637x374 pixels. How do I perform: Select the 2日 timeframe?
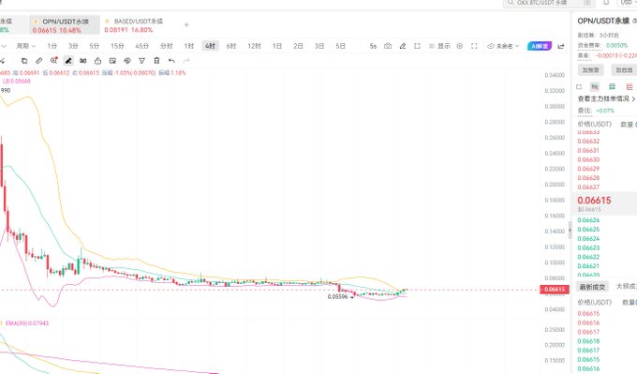(298, 46)
